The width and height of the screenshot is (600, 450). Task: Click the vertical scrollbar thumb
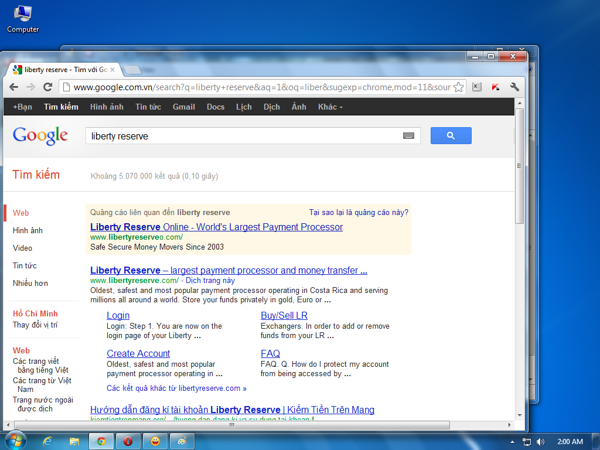[519, 166]
